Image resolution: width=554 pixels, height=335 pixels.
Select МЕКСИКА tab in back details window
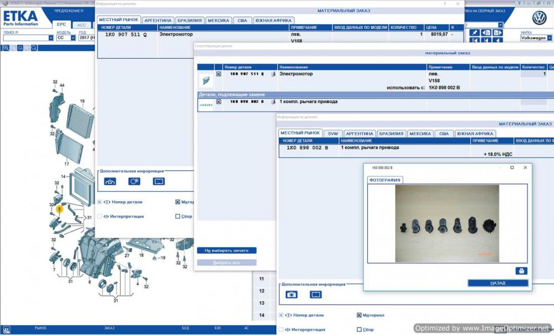pos(219,21)
